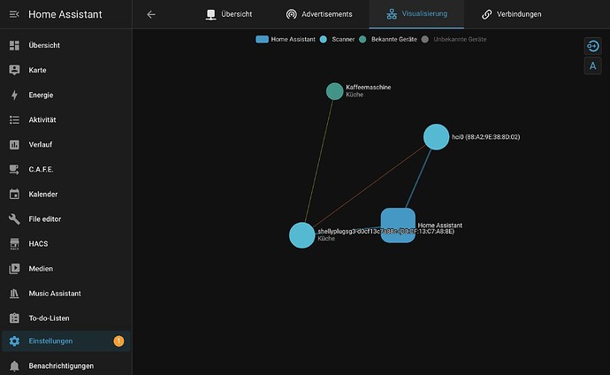Open the Kalender icon
Image resolution: width=610 pixels, height=375 pixels.
pos(14,194)
